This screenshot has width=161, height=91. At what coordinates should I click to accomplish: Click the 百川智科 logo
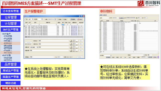(149, 3)
